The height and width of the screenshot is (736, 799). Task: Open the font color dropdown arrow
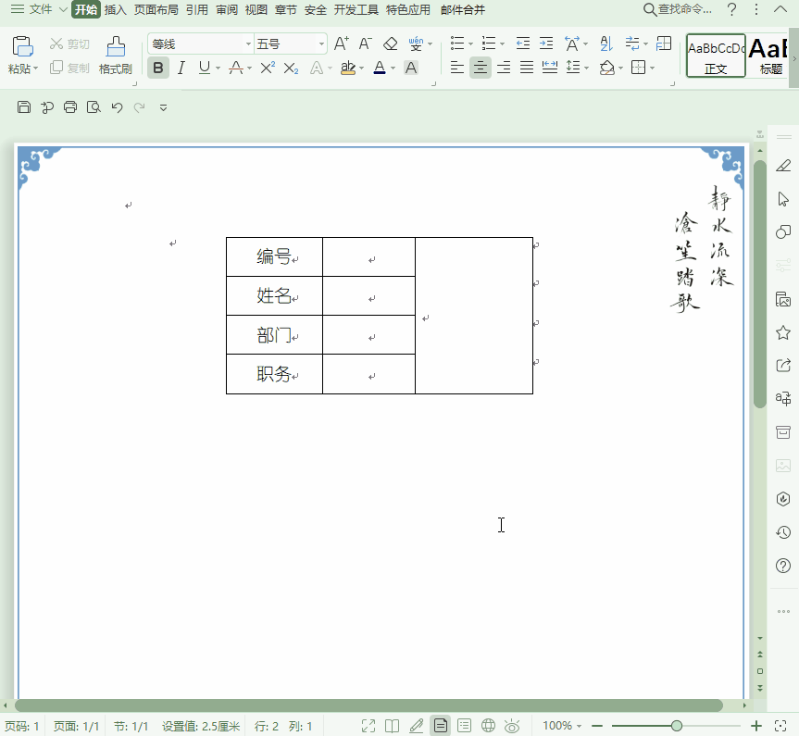tap(393, 68)
